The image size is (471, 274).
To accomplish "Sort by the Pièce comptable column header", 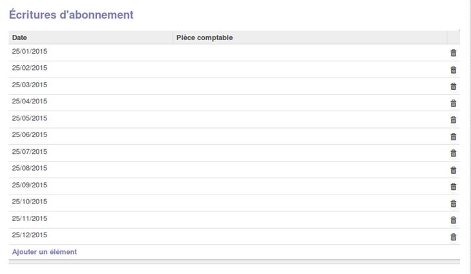I will pos(310,37).
